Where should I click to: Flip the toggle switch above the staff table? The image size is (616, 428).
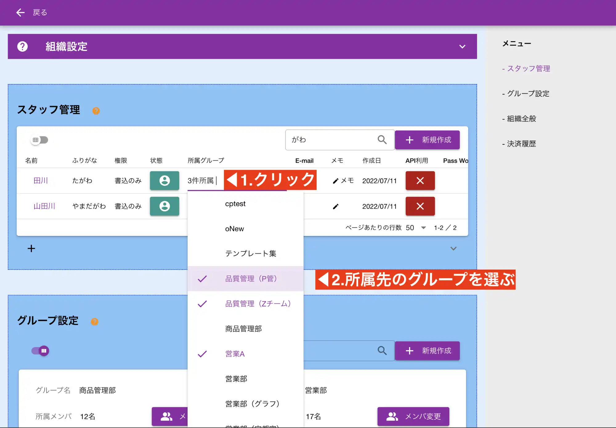pyautogui.click(x=39, y=140)
